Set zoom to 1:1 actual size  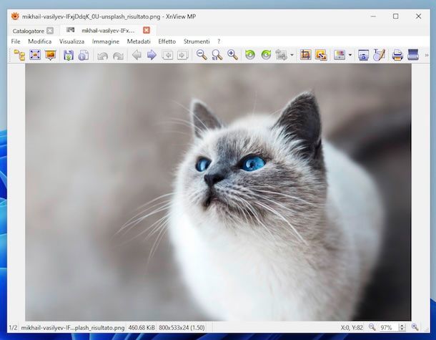pyautogui.click(x=217, y=55)
